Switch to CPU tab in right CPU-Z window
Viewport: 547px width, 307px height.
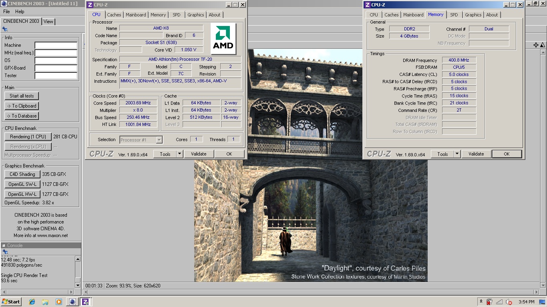click(x=374, y=15)
